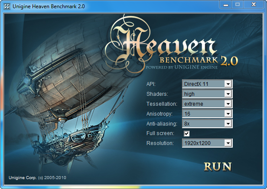Start the benchmark with the RUN button
This screenshot has height=189, width=267.
[218, 167]
